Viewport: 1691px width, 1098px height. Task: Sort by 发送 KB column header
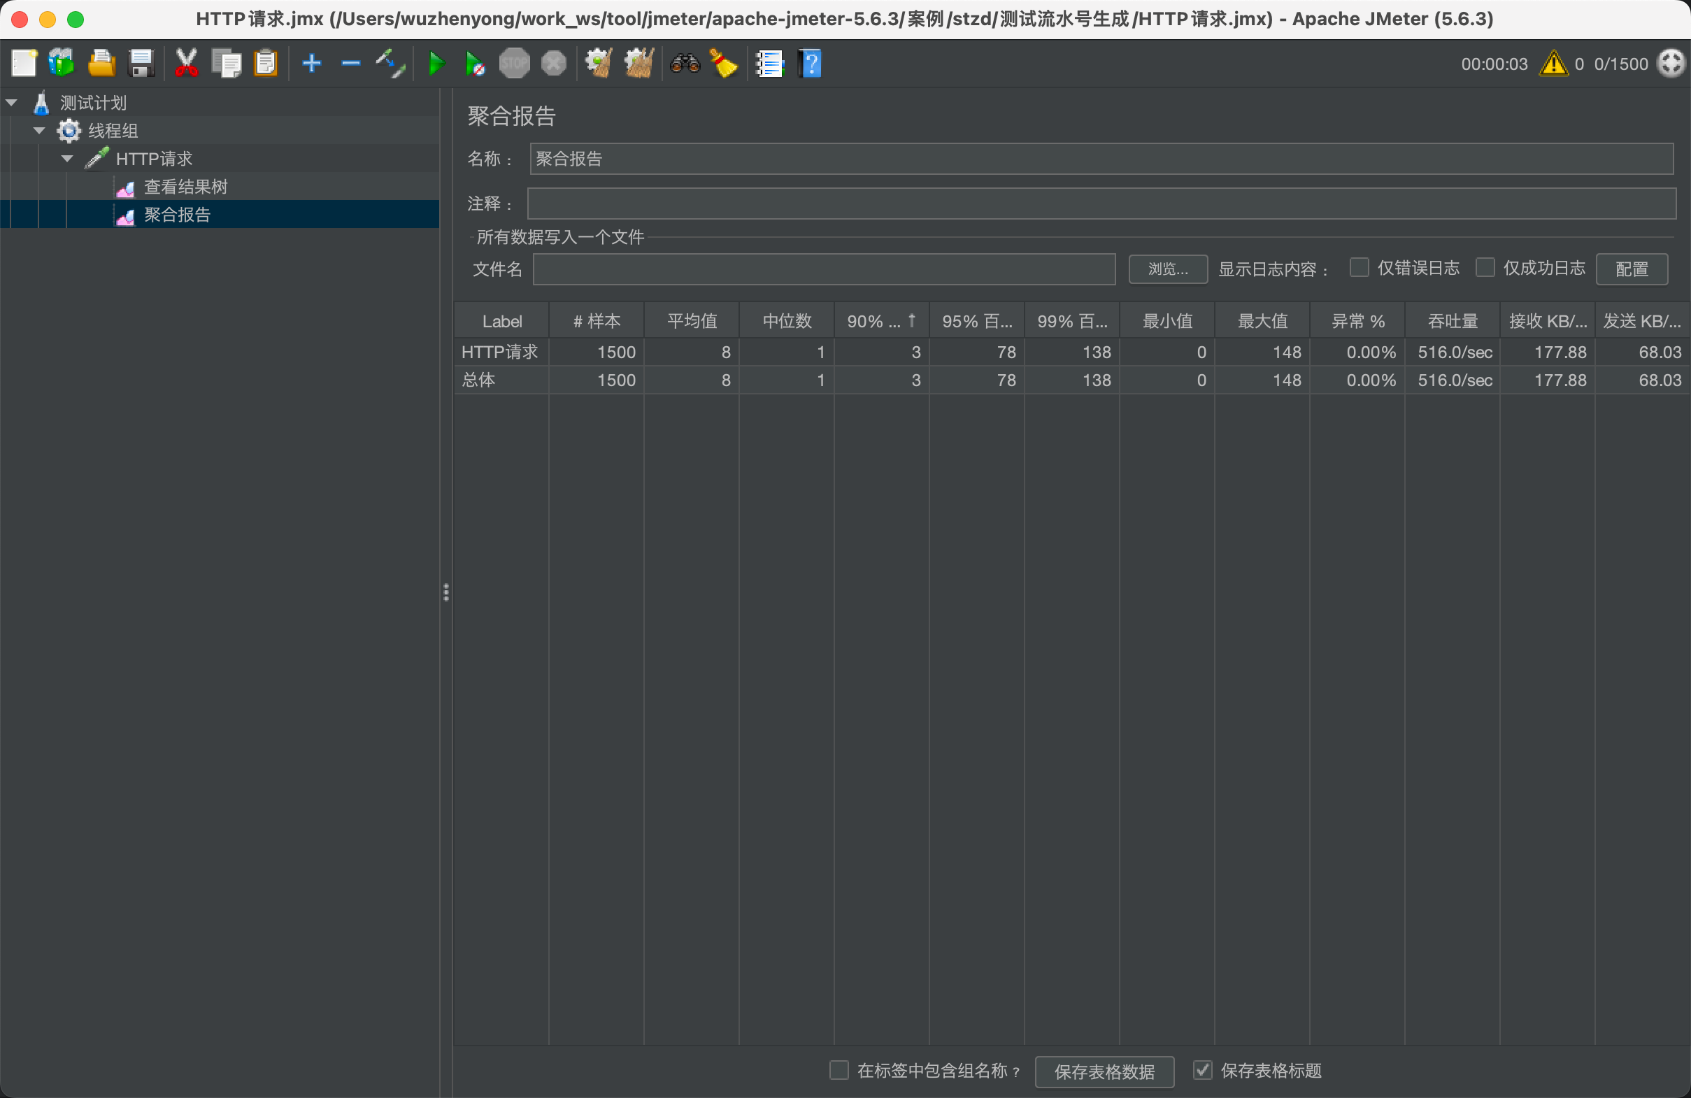[1642, 321]
